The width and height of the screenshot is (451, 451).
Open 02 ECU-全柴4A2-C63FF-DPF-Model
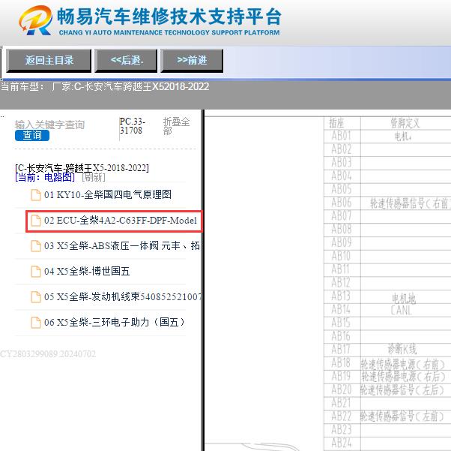pyautogui.click(x=121, y=221)
